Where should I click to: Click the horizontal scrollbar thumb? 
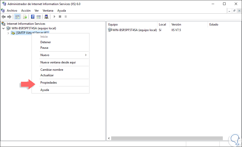pyautogui.click(x=167, y=138)
